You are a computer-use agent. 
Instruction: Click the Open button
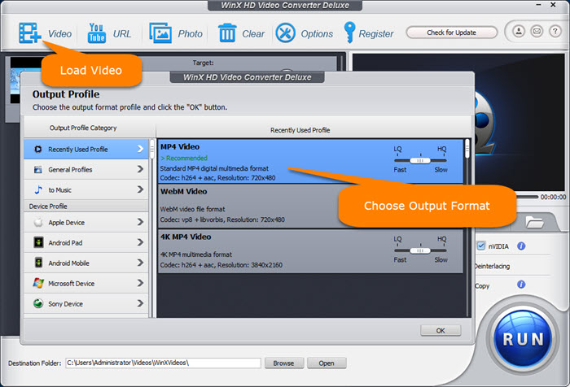327,363
